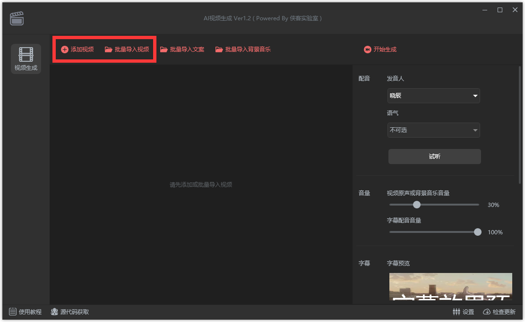This screenshot has height=322, width=525.
Task: Open 批量导入视频 folder icon
Action: (109, 49)
